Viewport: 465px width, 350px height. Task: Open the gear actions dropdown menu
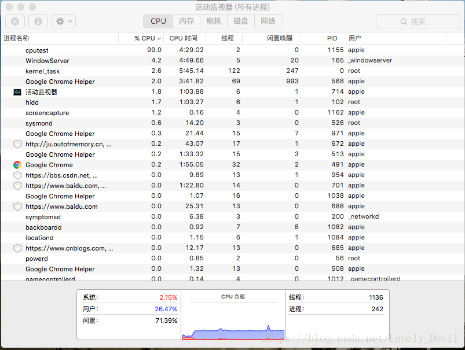click(64, 21)
